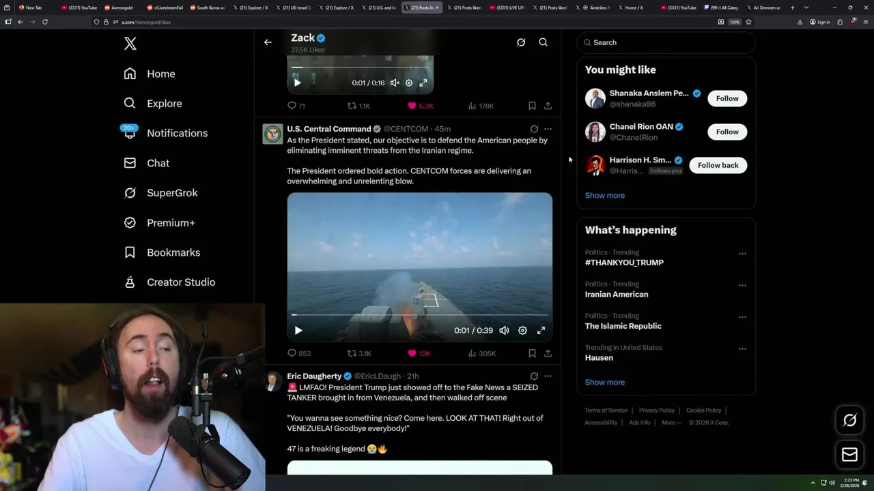Open U.S. Central Command profile avatar

pyautogui.click(x=272, y=134)
